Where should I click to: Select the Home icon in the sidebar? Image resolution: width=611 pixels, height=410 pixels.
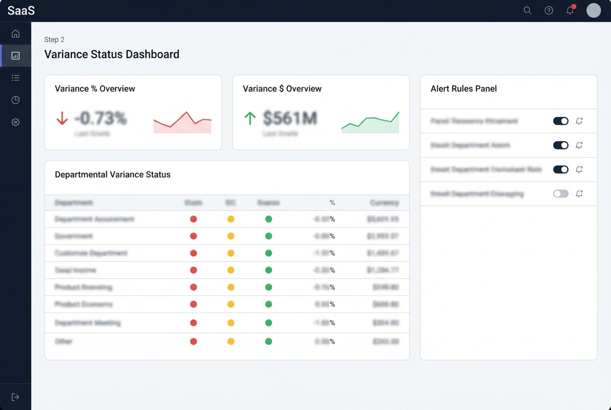pyautogui.click(x=15, y=33)
